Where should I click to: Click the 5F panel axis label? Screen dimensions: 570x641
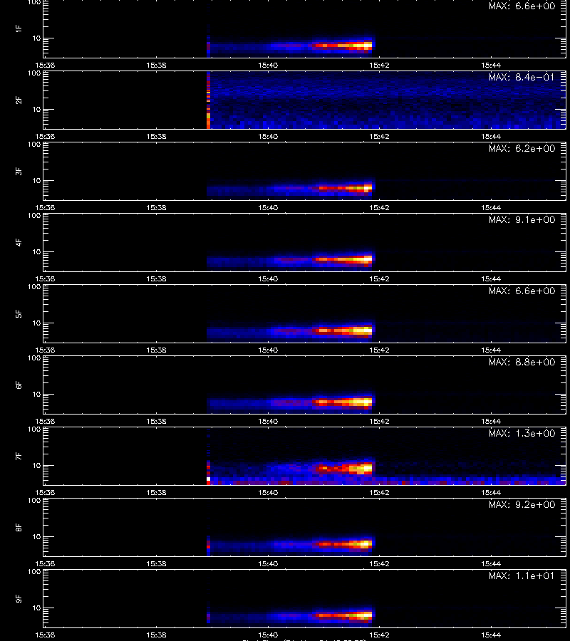tap(19, 313)
